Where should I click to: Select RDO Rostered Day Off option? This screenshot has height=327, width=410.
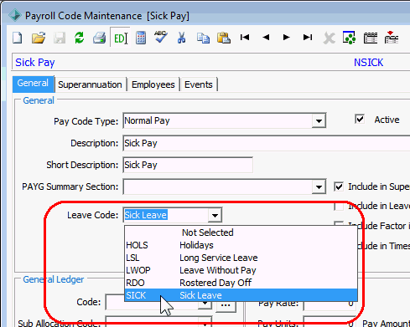pyautogui.click(x=241, y=283)
